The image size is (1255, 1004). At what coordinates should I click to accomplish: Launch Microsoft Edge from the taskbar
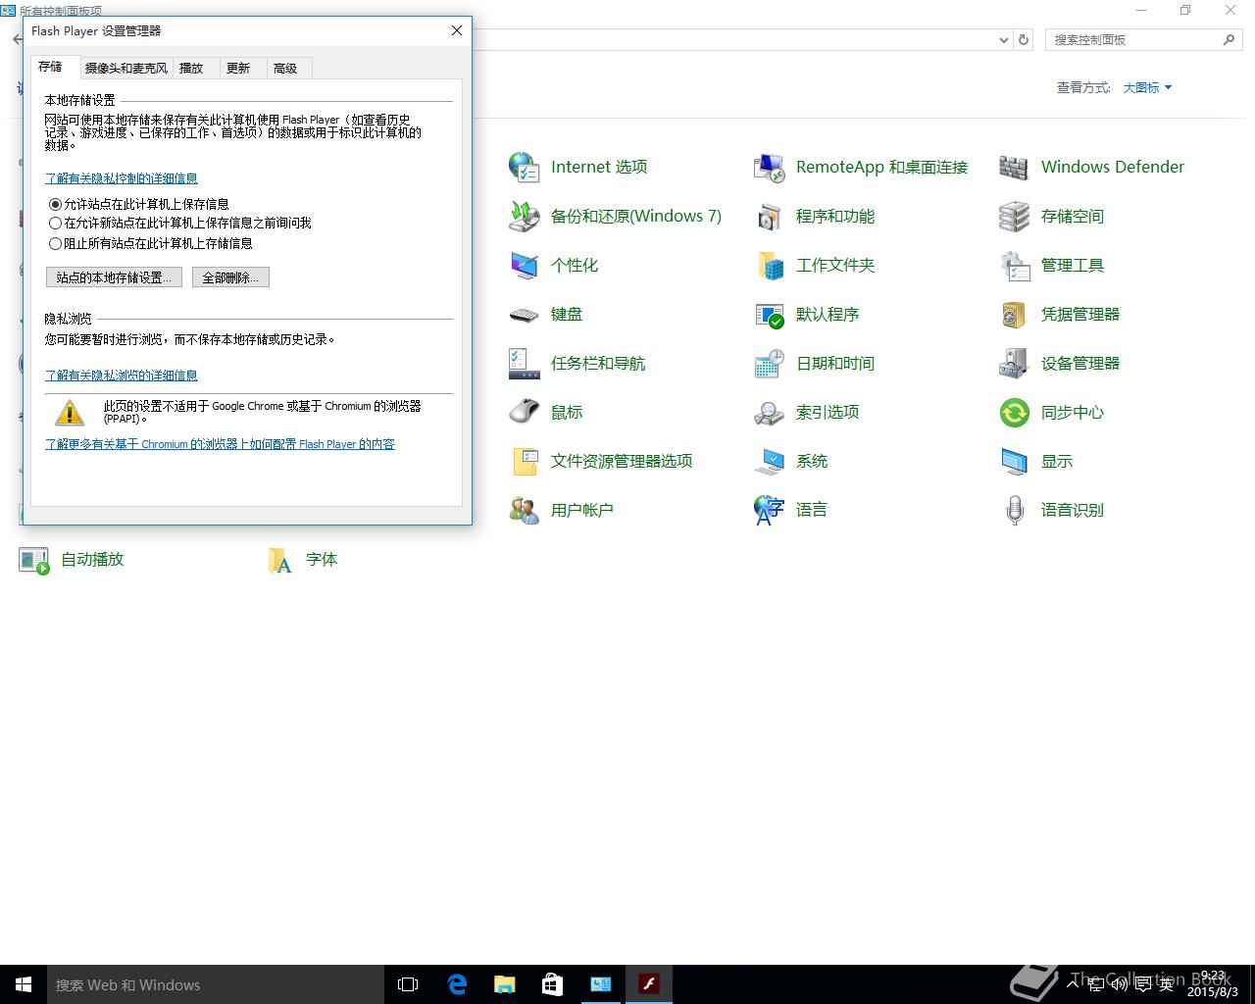tap(457, 984)
